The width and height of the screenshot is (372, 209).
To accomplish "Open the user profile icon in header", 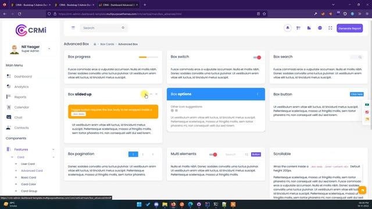I will (288, 28).
